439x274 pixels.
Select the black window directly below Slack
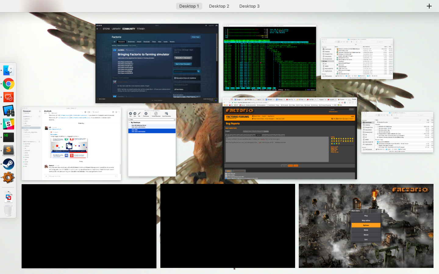89,226
